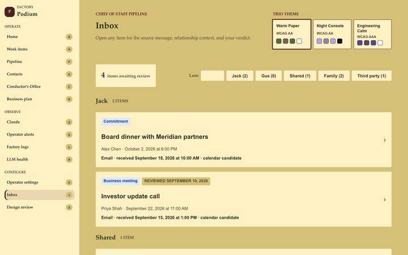Click the 4 items awaiting review box
408x255 pixels.
[x=126, y=76]
